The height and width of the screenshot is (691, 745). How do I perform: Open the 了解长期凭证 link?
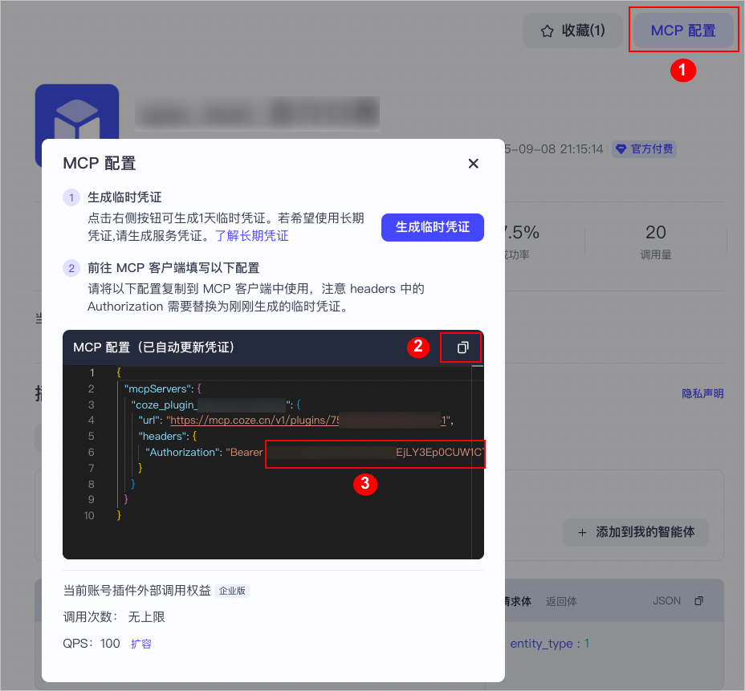point(252,236)
